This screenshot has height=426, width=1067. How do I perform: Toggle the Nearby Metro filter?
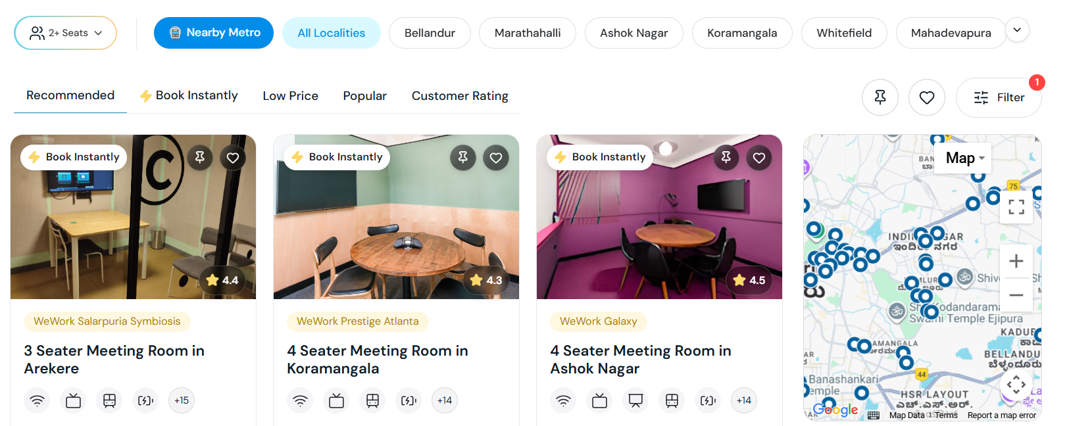point(214,33)
